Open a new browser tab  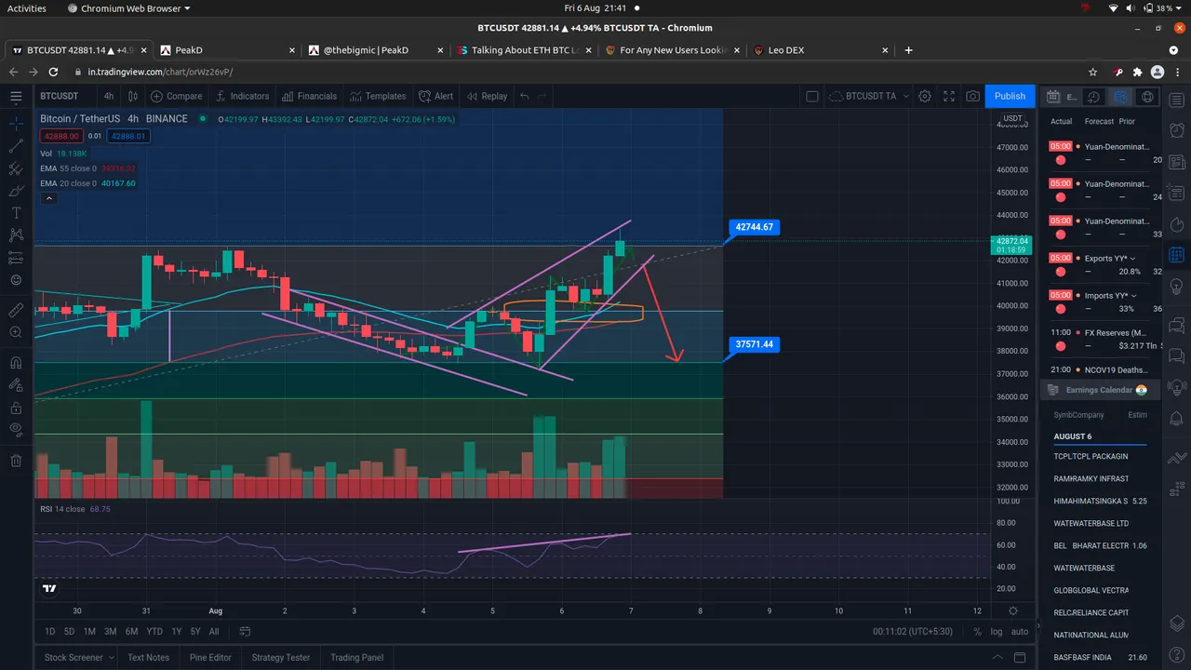[909, 50]
